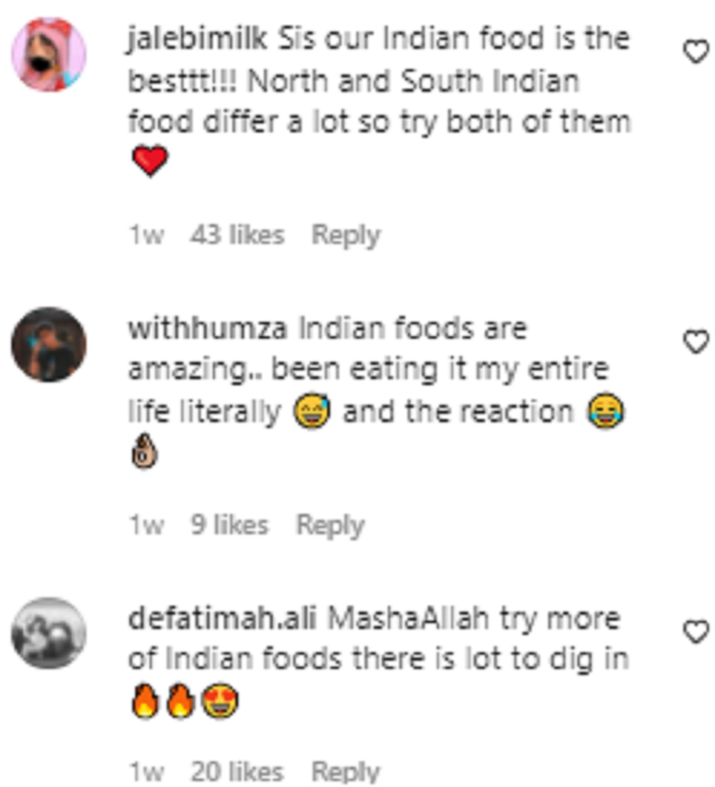The width and height of the screenshot is (715, 787).
Task: View the 20 likes list
Action: (237, 771)
